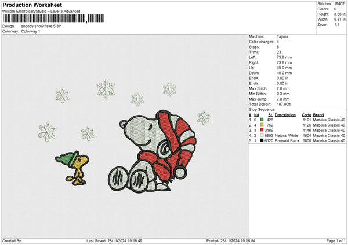Click the Production Worksheet title
The width and height of the screenshot is (348, 245).
32,5
